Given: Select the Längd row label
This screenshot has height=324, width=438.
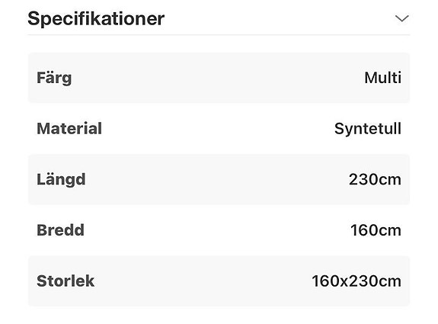Looking at the screenshot, I should [61, 179].
